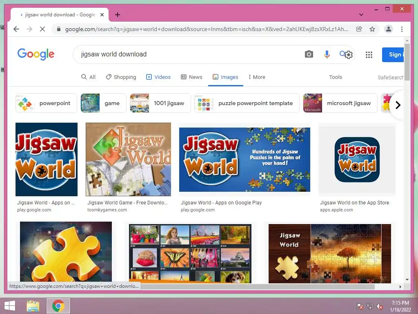This screenshot has height=314, width=418.
Task: Open the Google apps grid
Action: pos(369,55)
